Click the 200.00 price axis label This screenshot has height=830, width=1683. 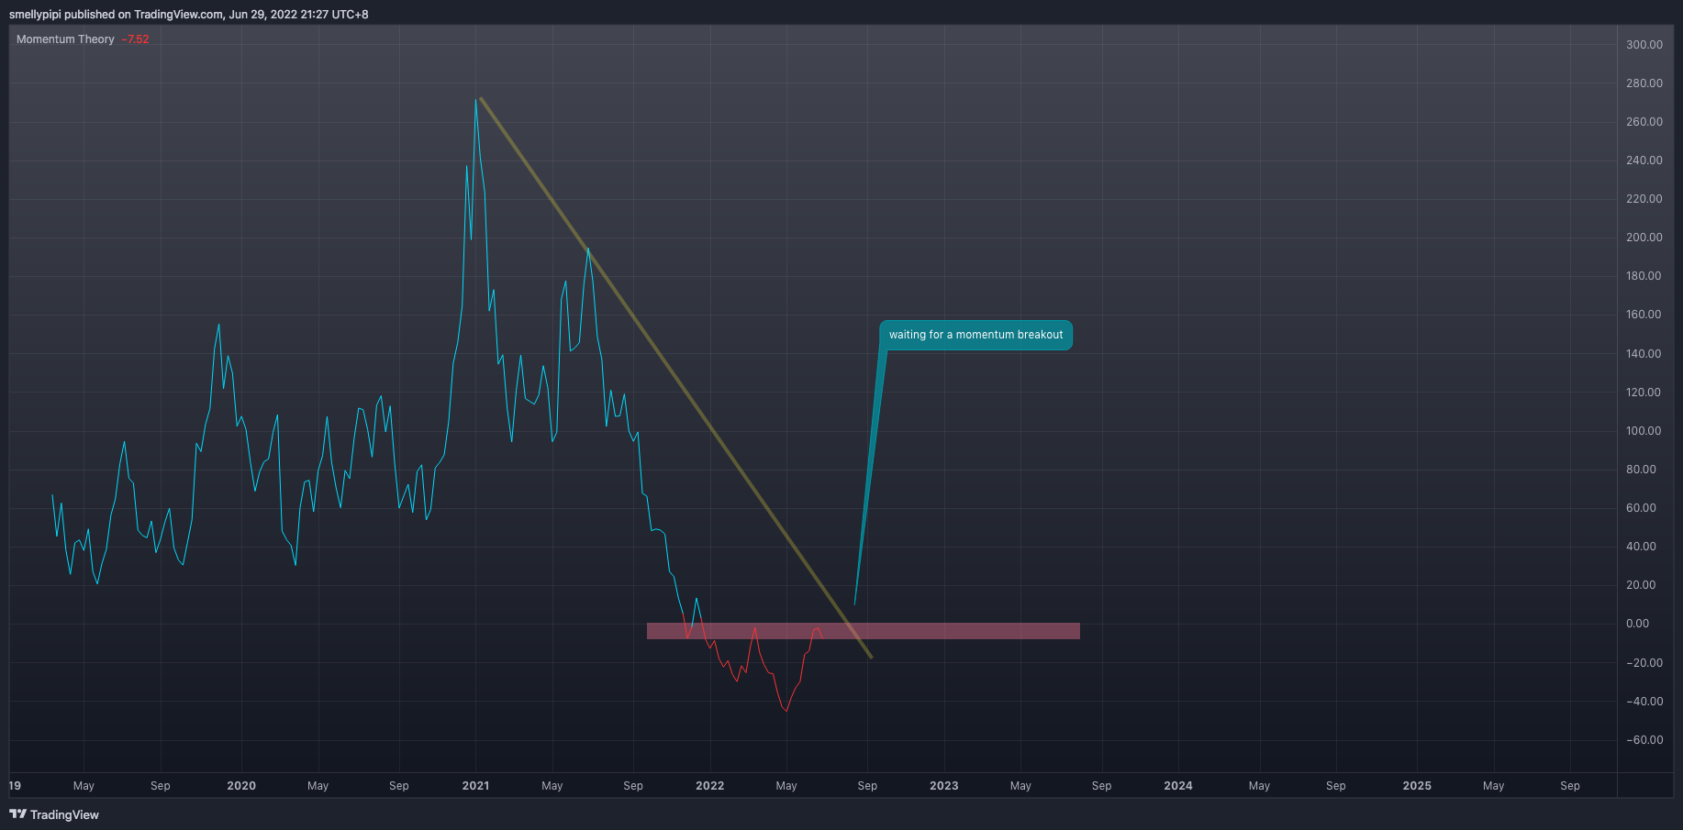[1644, 237]
